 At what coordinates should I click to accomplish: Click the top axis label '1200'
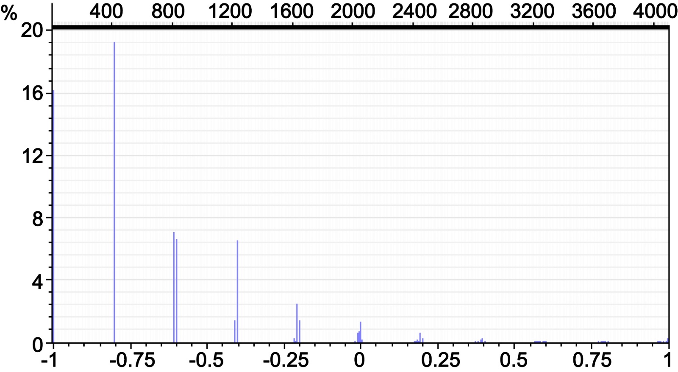pyautogui.click(x=230, y=11)
